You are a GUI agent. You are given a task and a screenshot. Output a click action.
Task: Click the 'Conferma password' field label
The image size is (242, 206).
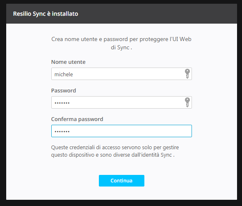[x=77, y=119]
